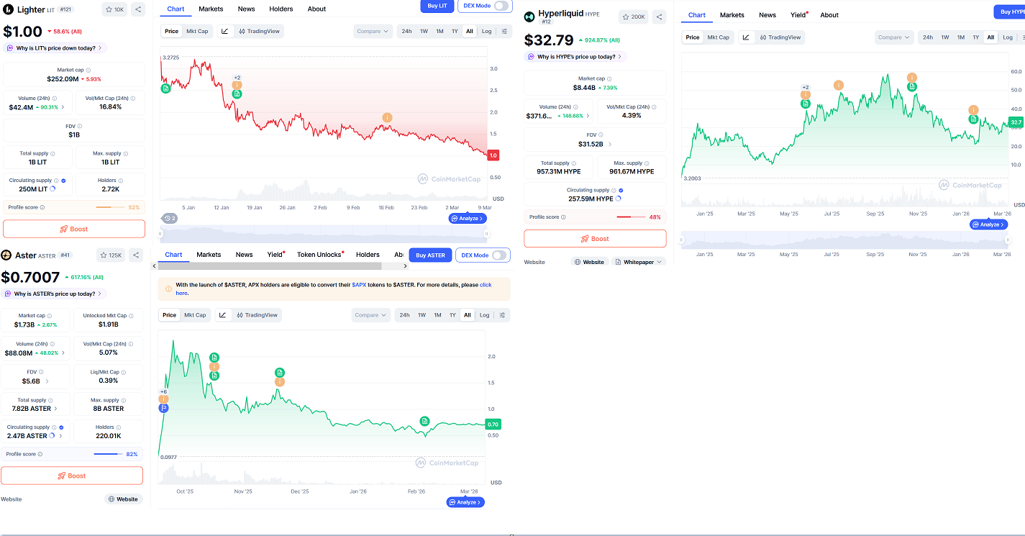The width and height of the screenshot is (1025, 536).
Task: Enable DEX Mode switch next to Buy ASTER
Action: point(498,255)
